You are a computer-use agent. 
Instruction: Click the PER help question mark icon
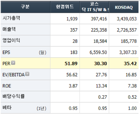(13, 63)
